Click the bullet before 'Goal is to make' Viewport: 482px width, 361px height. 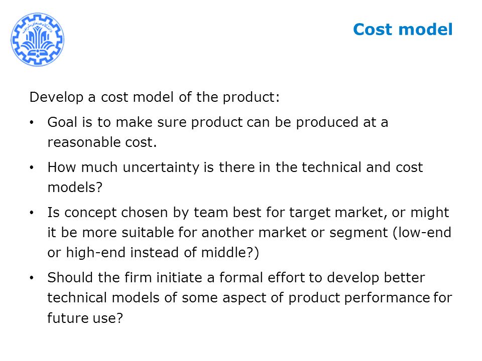pos(32,122)
